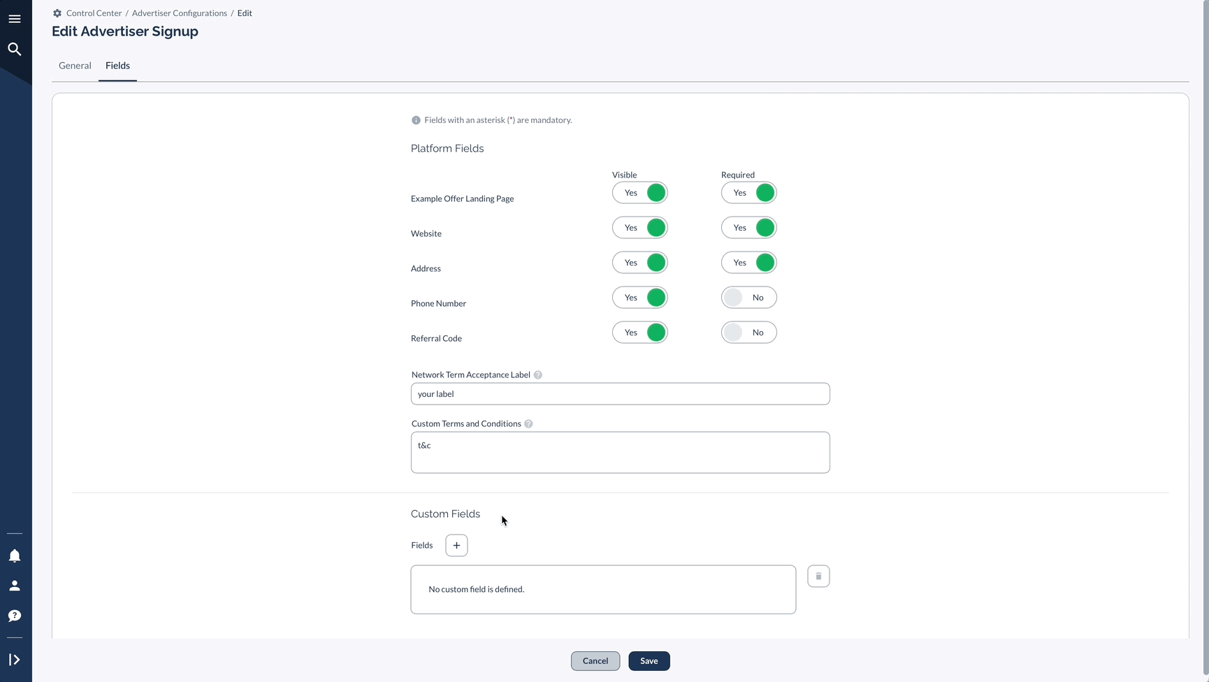The width and height of the screenshot is (1209, 682).
Task: Click the Platform Fields heading
Action: 447,149
